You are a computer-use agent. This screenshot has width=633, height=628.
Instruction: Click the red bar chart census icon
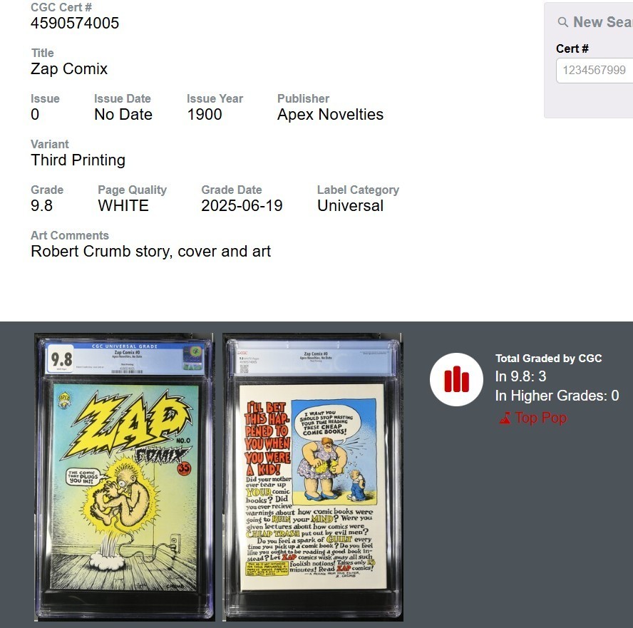coord(456,379)
